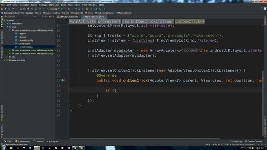The image size is (267, 150).
Task: Switch to the MainActivity.java tab
Action: tap(94, 17)
